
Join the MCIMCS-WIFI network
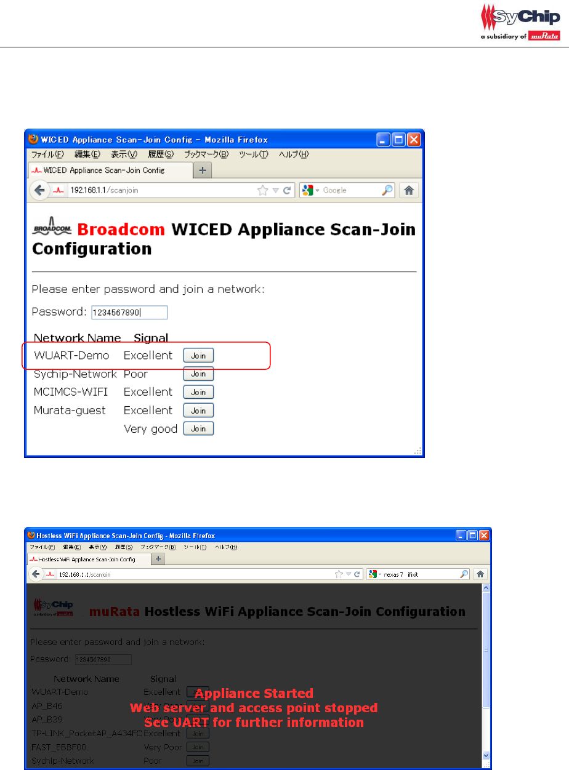(x=198, y=392)
